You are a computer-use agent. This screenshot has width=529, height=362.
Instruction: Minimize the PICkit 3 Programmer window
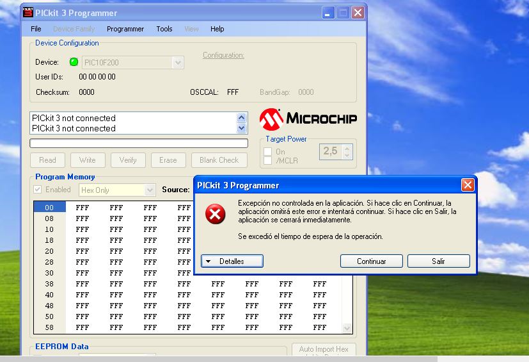(x=328, y=13)
